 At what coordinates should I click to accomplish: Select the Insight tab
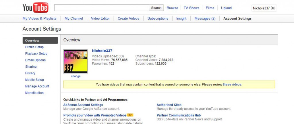[x=181, y=19]
